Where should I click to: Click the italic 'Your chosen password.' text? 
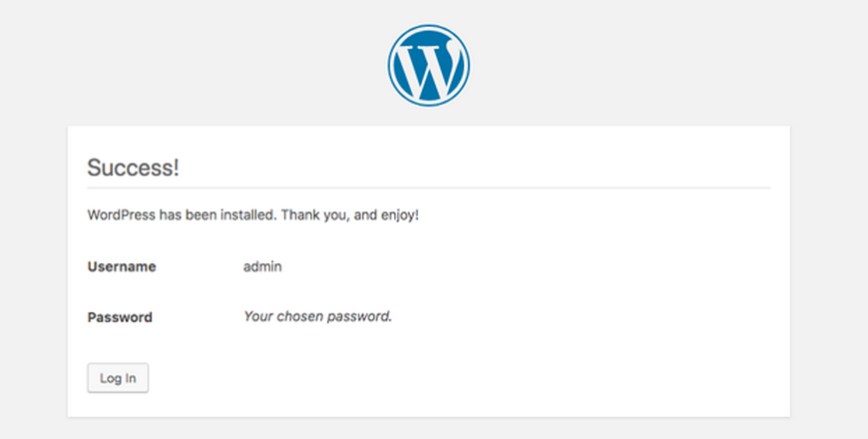pos(317,316)
